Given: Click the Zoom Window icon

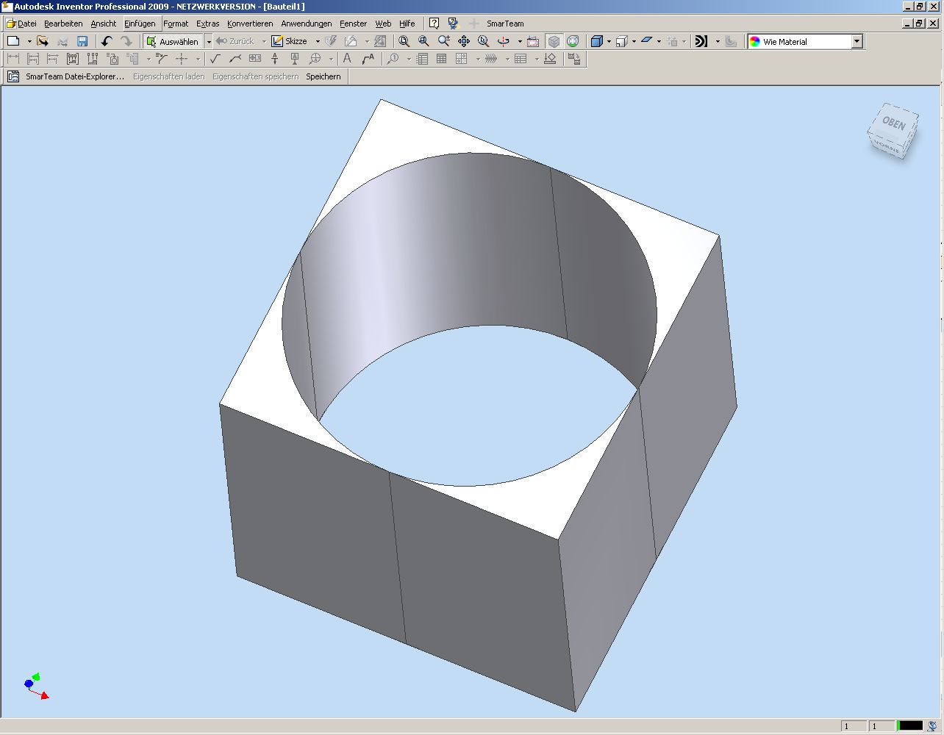Looking at the screenshot, I should (x=423, y=42).
